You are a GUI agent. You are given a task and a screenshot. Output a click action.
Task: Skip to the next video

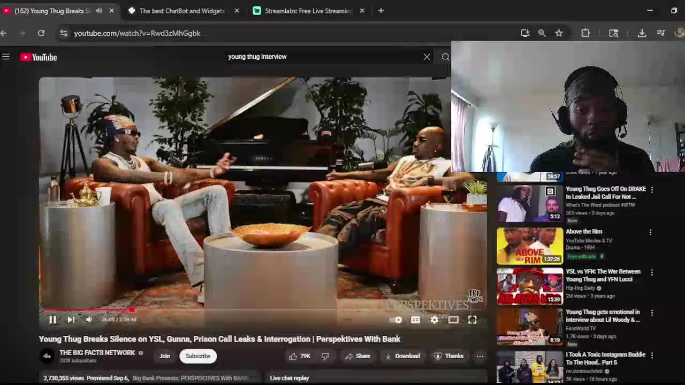pos(71,320)
